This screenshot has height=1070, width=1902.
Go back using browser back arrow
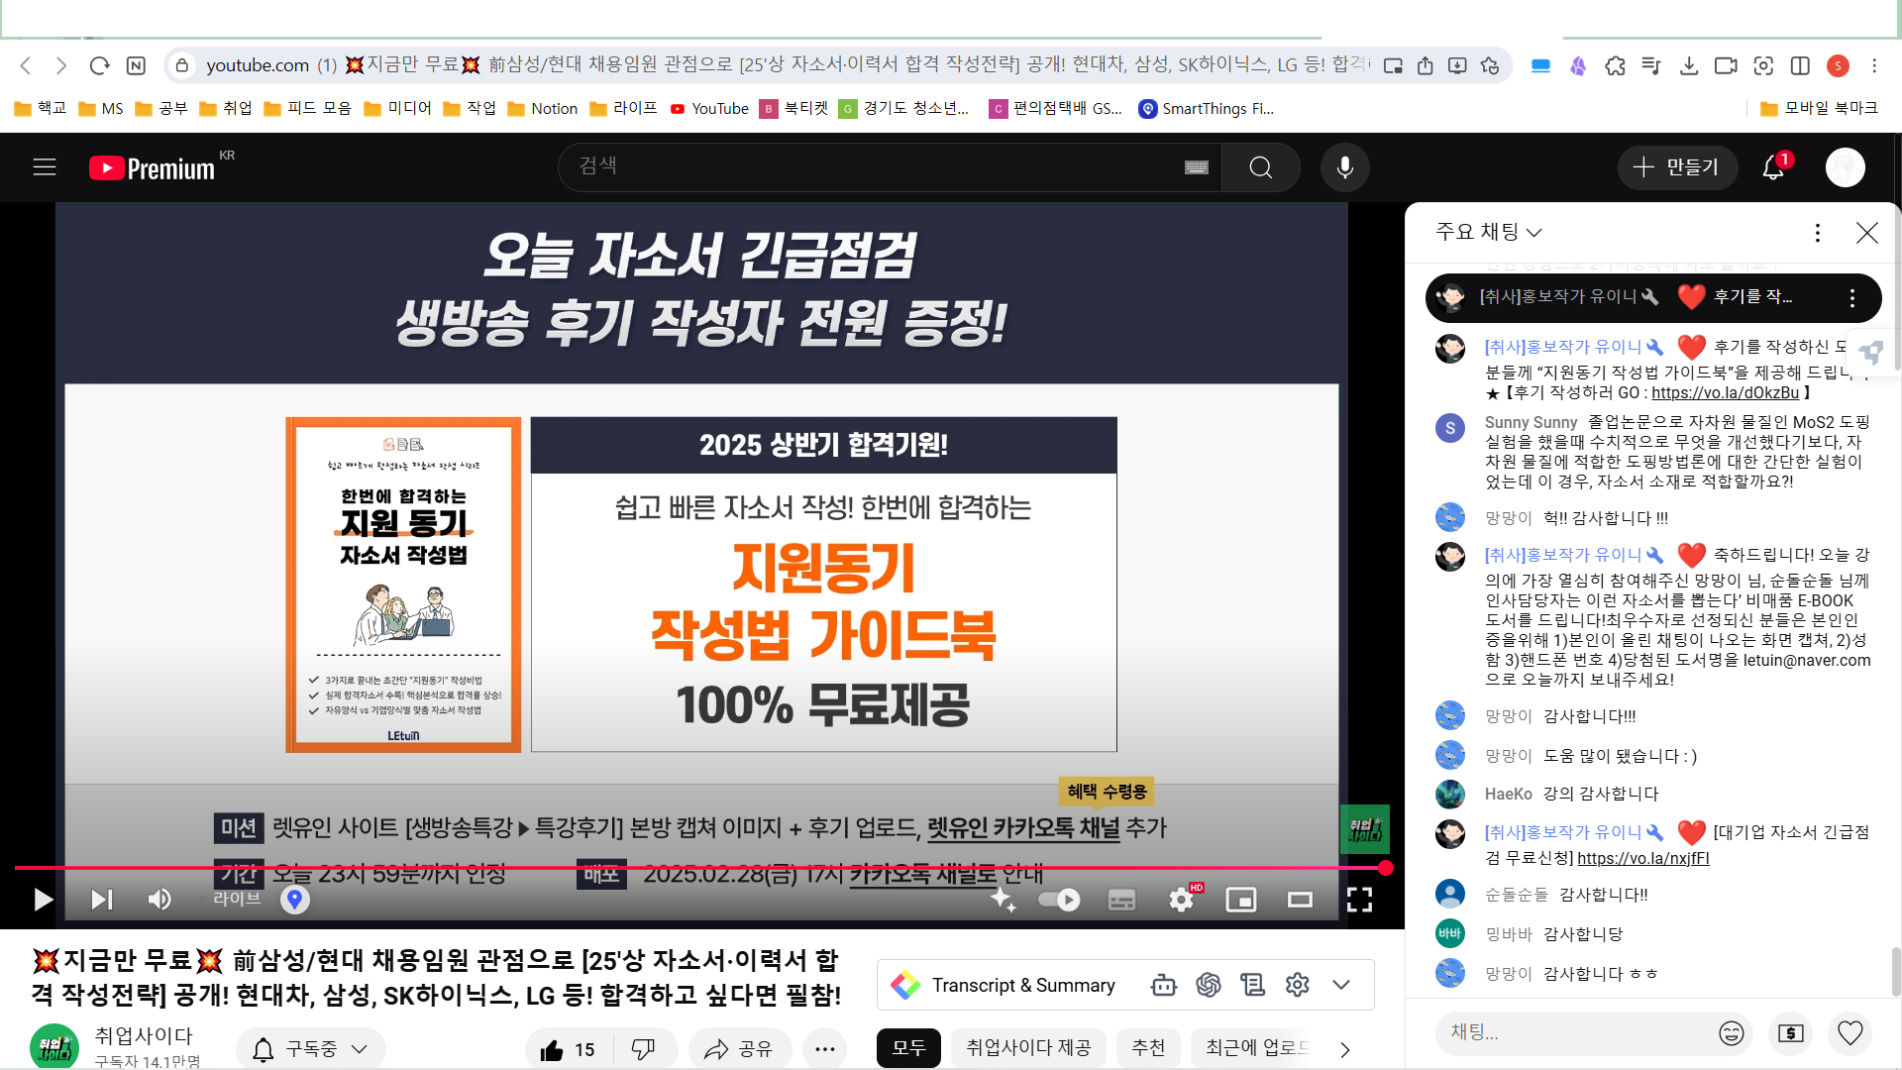point(26,65)
